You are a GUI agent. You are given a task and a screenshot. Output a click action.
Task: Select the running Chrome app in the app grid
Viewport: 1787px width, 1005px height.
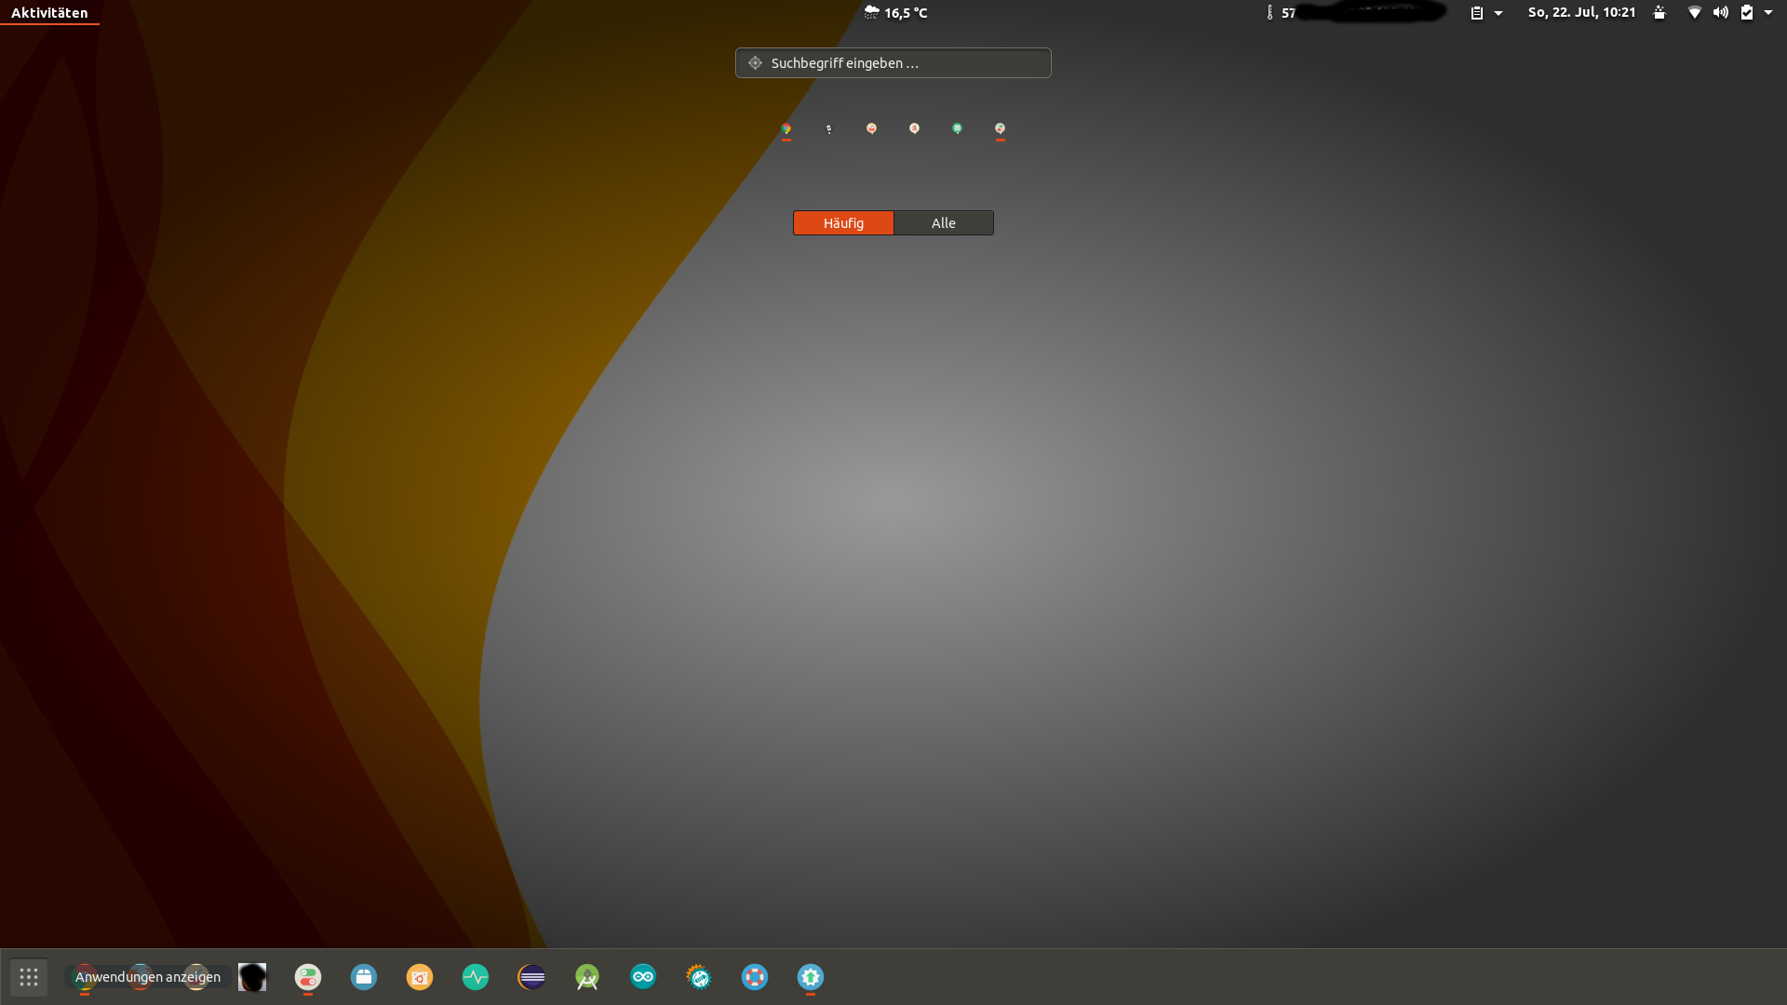[x=786, y=127]
